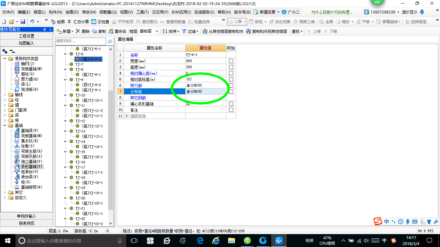Toggle 附加 checkbox for 分布筋

(x=231, y=92)
